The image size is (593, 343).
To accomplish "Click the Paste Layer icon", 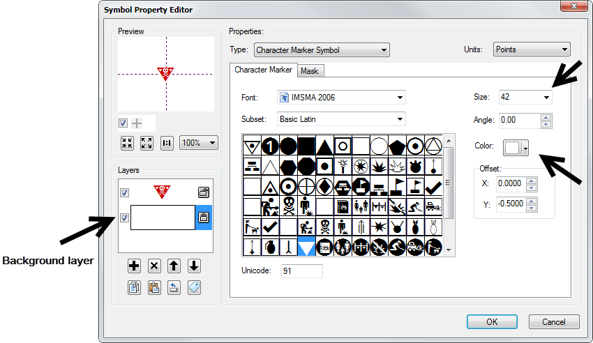I will 154,287.
